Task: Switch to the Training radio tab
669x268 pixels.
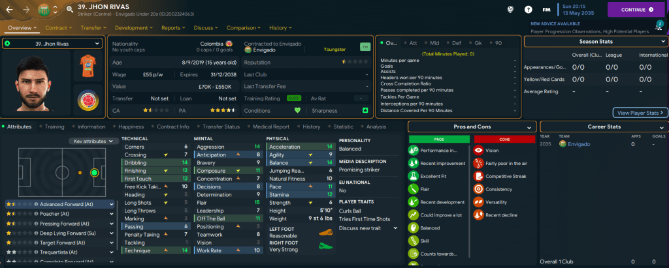Action: (x=54, y=127)
